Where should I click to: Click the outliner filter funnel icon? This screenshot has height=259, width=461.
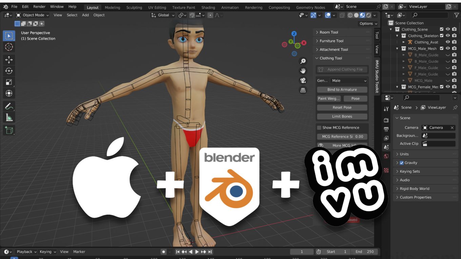coord(456,15)
